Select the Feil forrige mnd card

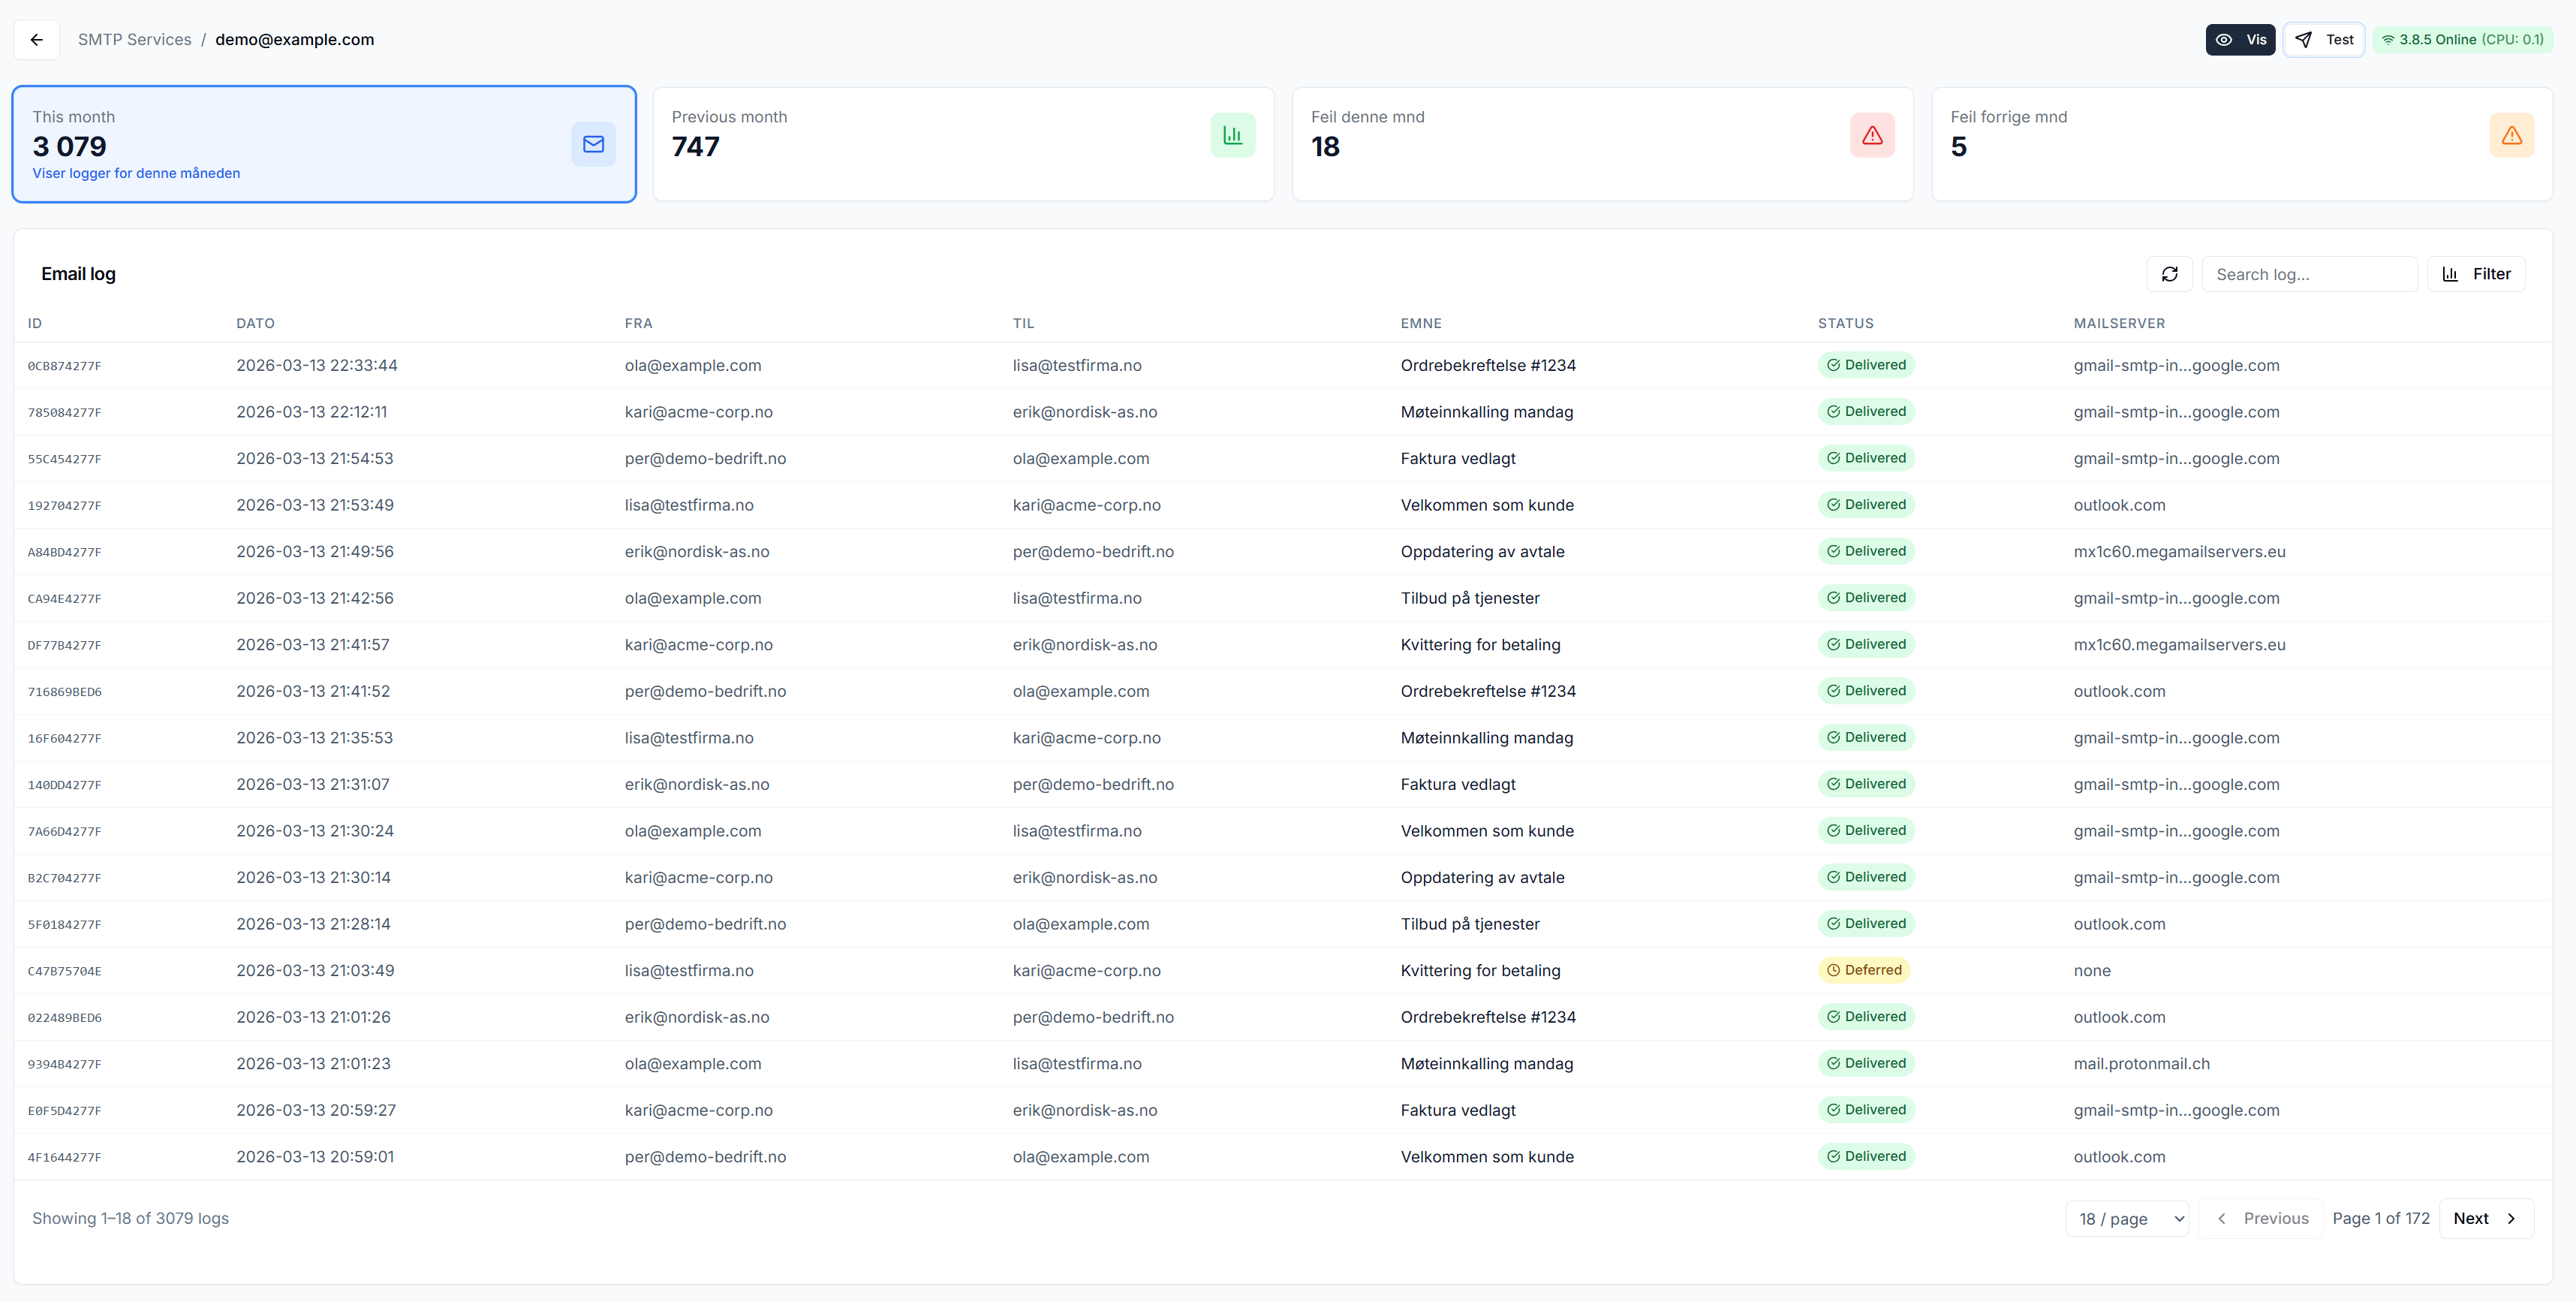(x=2241, y=144)
